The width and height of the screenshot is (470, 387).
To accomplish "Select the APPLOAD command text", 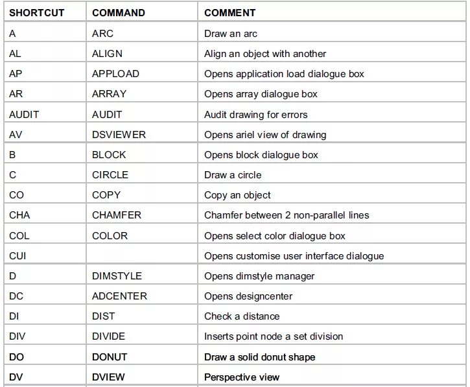I will 115,74.
